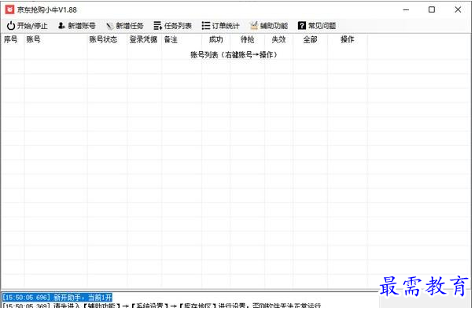This screenshot has width=475, height=311.
Task: Click the bullet-list icon for 订单统计
Action: point(206,26)
